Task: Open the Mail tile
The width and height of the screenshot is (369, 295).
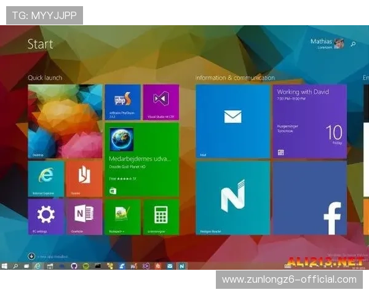Action: pos(232,121)
